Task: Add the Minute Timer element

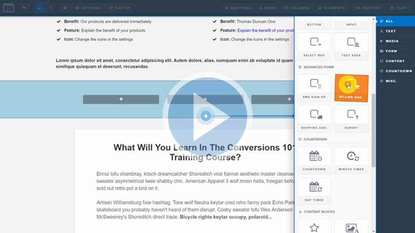Action: (x=351, y=160)
